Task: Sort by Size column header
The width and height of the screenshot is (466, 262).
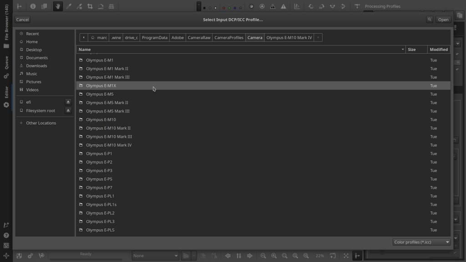Action: click(416, 50)
